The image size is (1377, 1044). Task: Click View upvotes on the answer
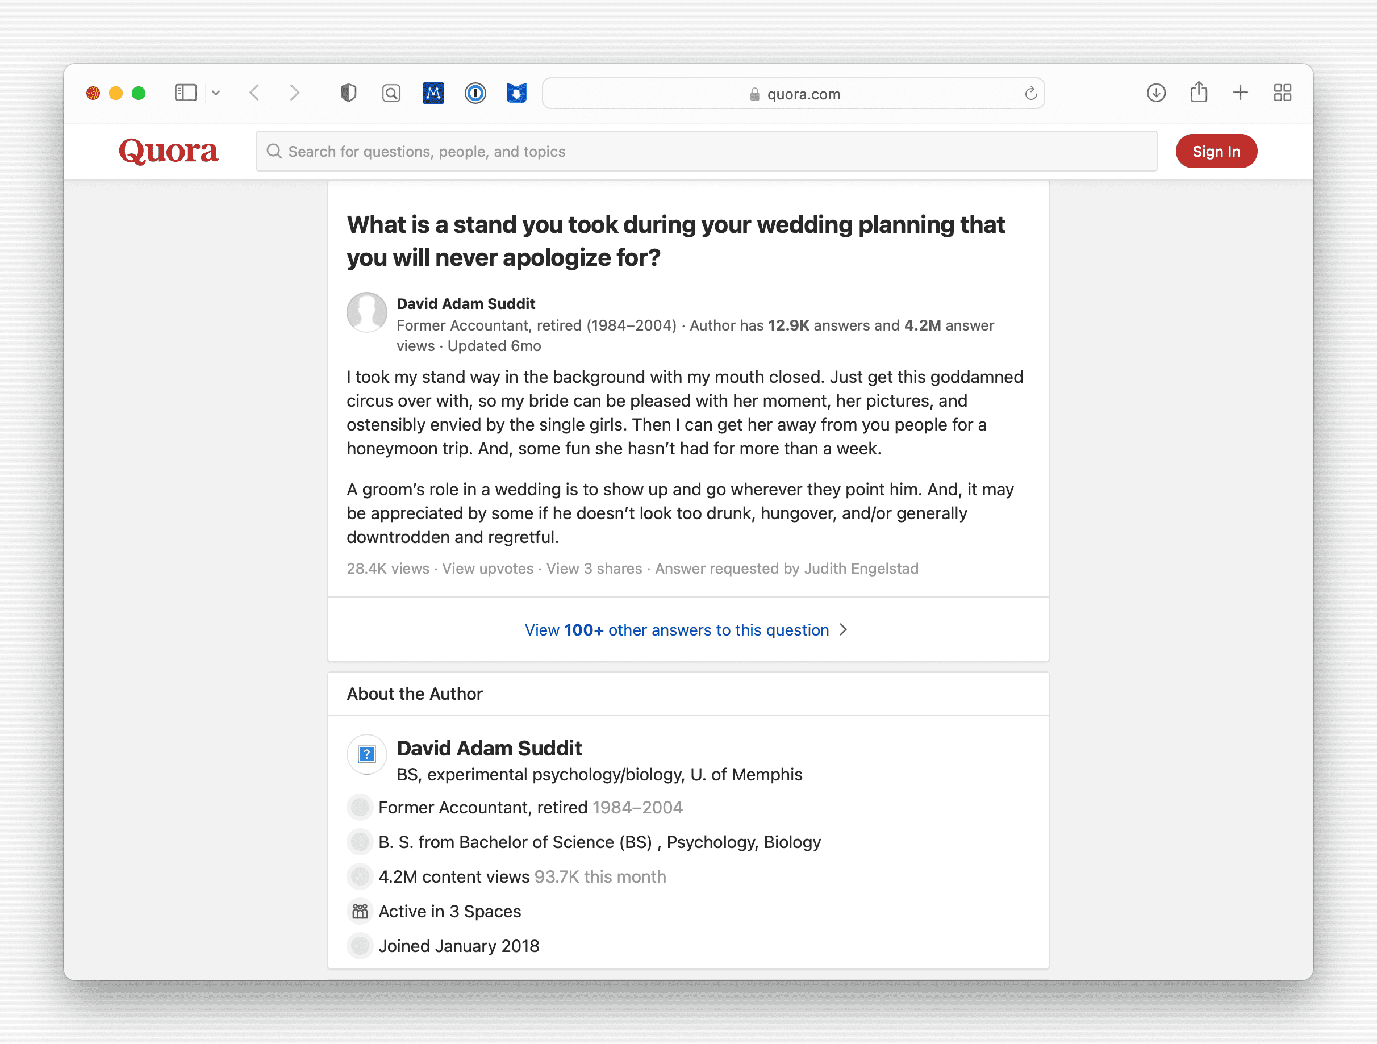pyautogui.click(x=487, y=569)
